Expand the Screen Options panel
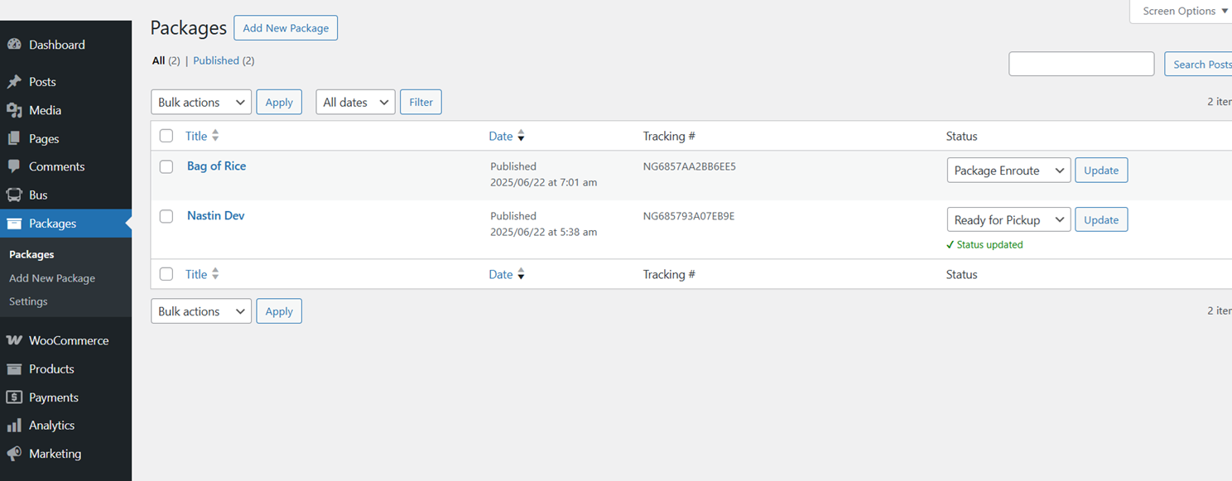The height and width of the screenshot is (481, 1232). [1185, 12]
